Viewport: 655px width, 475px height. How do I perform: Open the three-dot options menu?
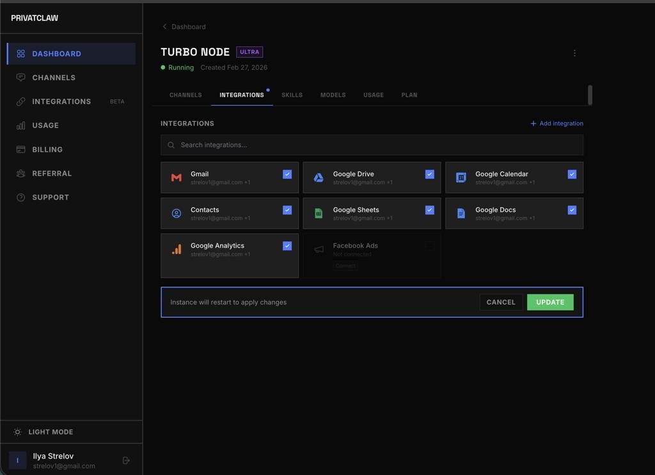click(x=574, y=53)
